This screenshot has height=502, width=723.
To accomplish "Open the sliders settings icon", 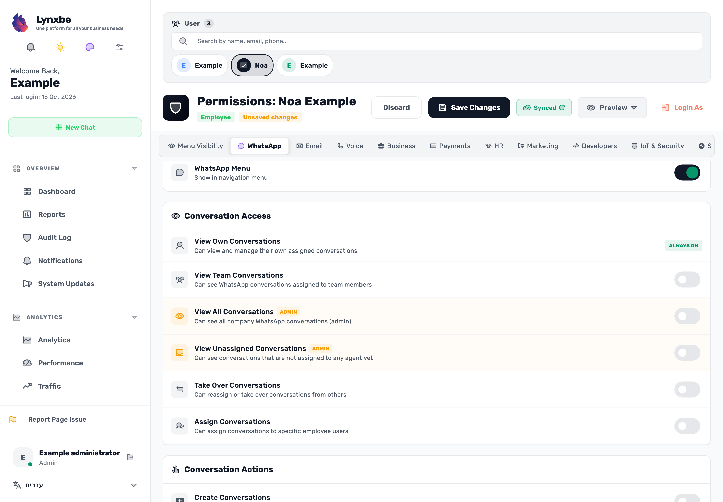I will pyautogui.click(x=119, y=47).
